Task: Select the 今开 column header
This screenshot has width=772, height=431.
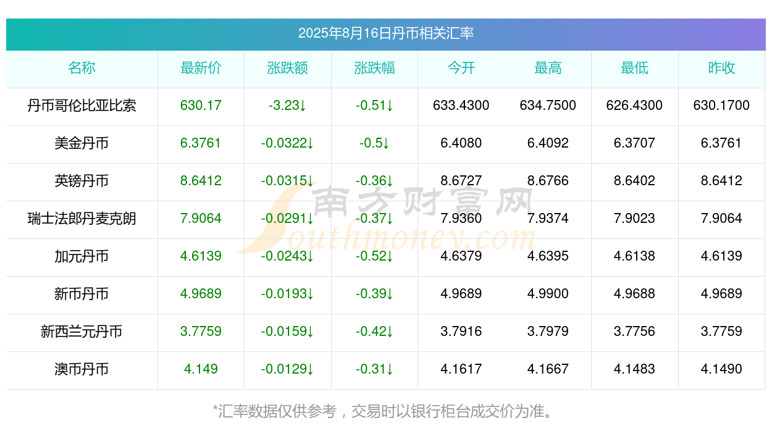Action: 461,68
